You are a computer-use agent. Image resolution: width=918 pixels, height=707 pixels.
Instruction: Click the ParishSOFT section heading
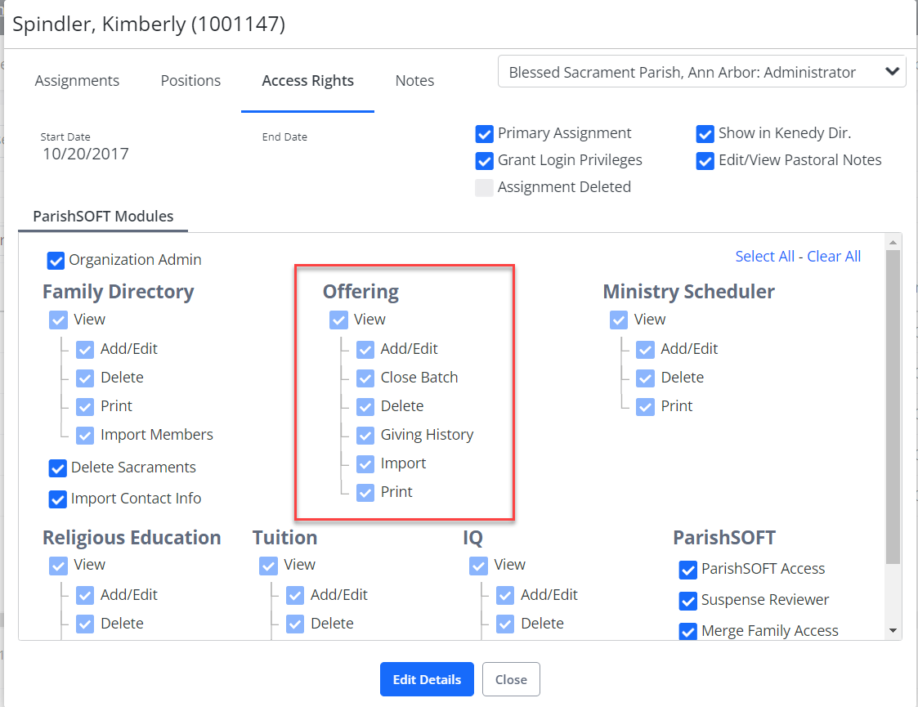[x=724, y=537]
